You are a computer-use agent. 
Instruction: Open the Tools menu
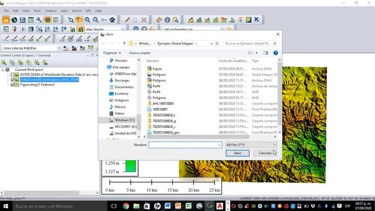pos(37,11)
